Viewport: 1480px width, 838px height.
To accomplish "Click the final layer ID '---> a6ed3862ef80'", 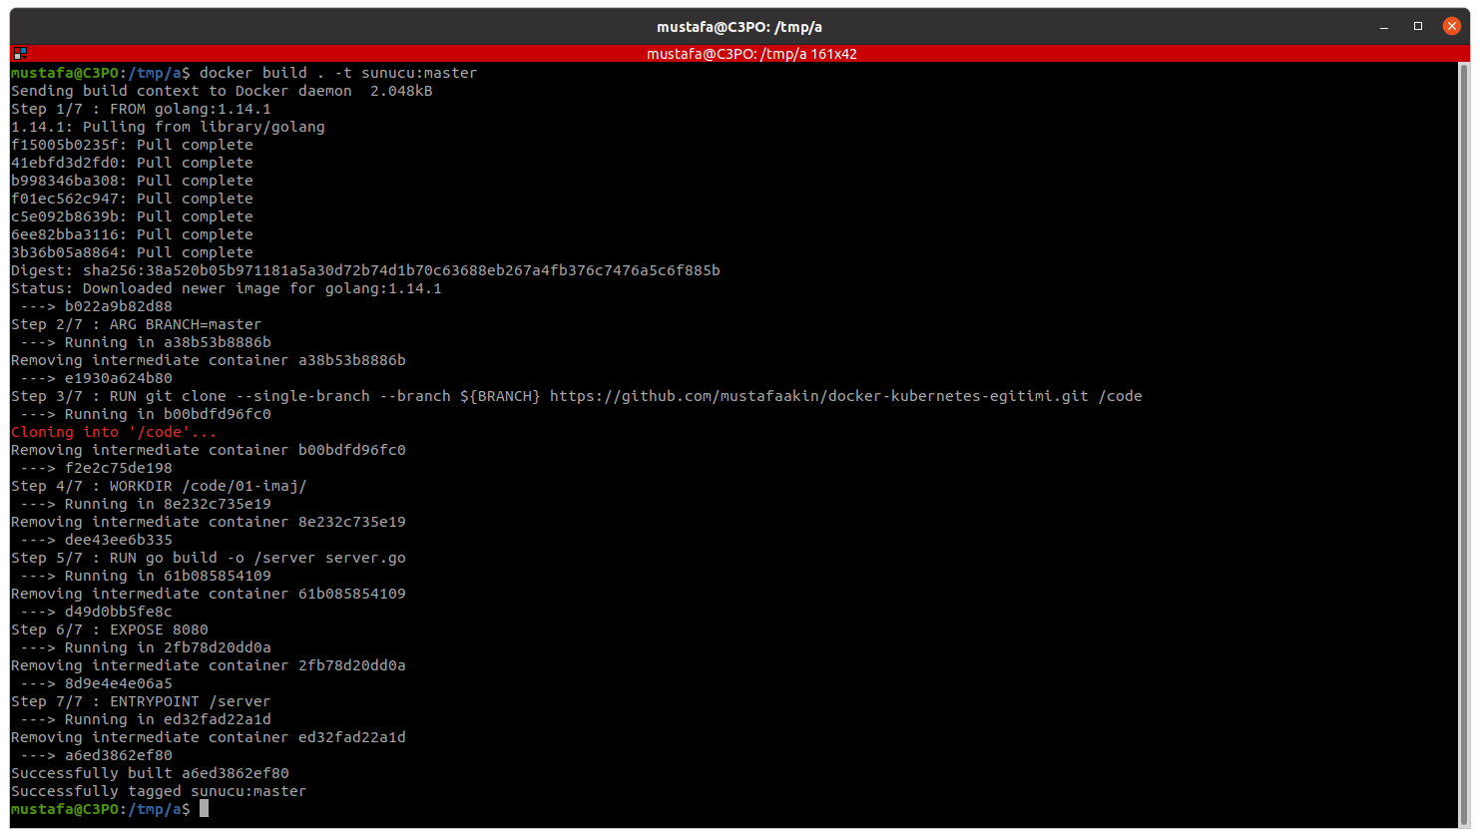I will 96,755.
